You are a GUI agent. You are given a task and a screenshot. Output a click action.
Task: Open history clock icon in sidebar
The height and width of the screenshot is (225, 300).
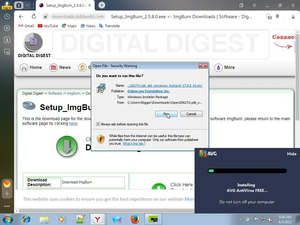[x=7, y=16]
